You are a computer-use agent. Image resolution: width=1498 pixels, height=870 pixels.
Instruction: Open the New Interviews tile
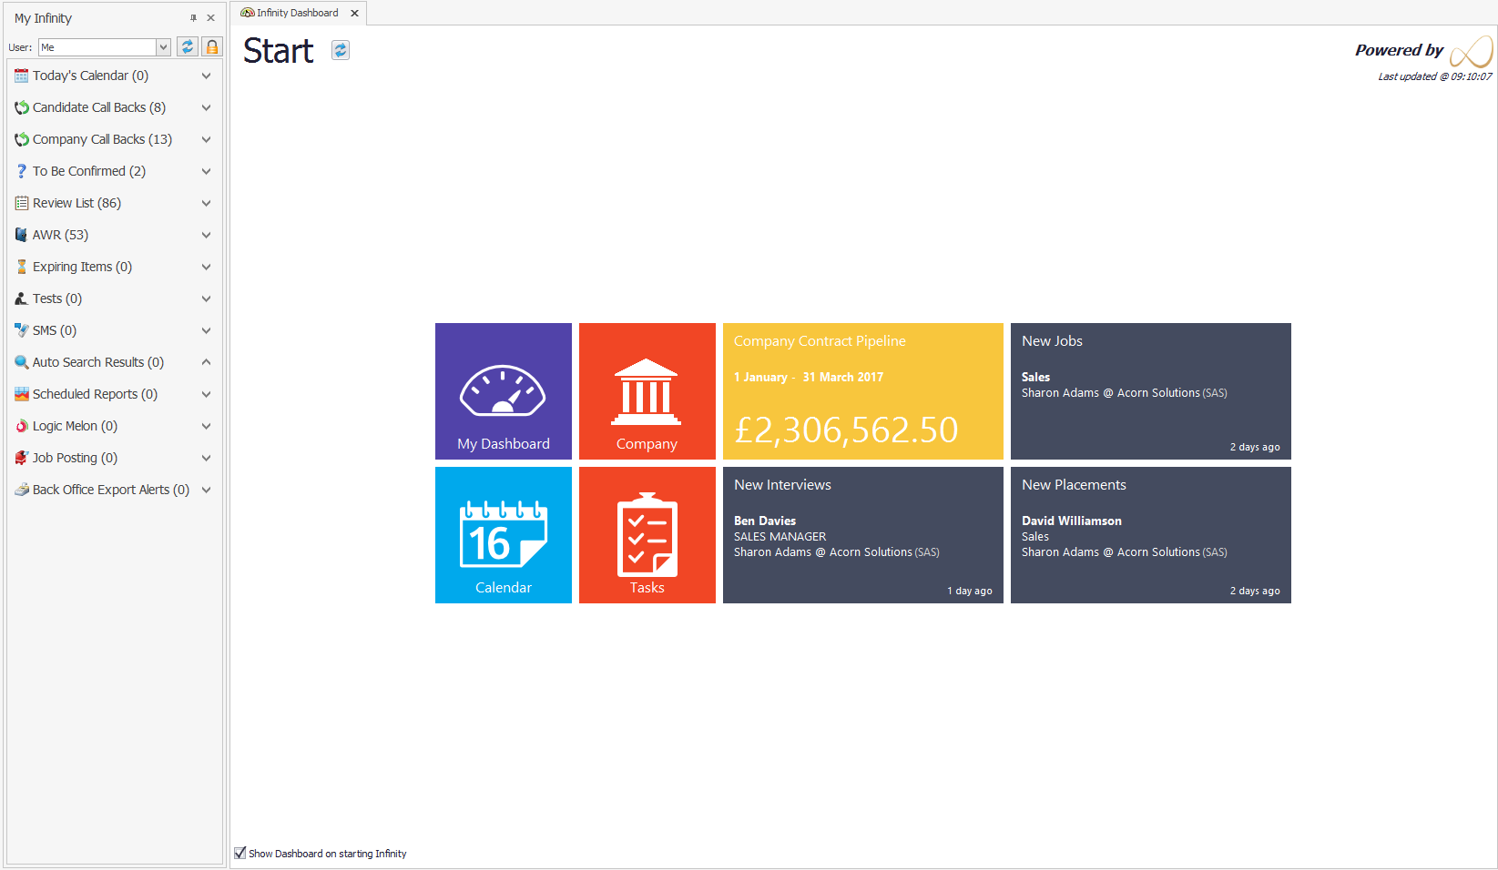pyautogui.click(x=863, y=535)
